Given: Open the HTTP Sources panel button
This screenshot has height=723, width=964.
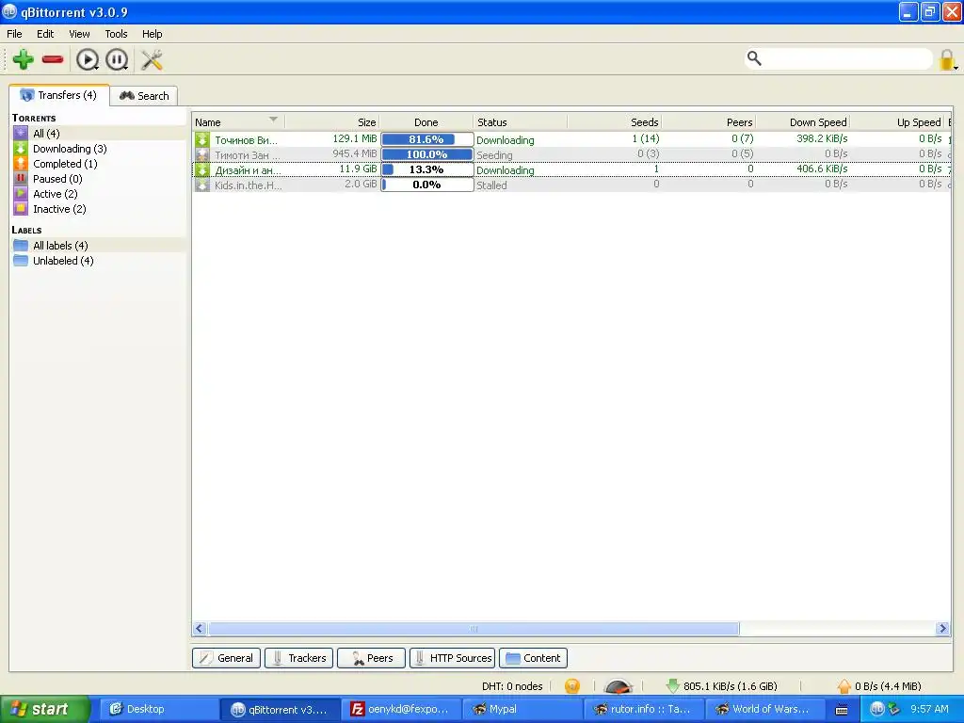Looking at the screenshot, I should pos(453,658).
